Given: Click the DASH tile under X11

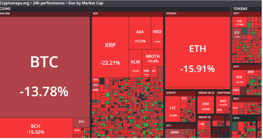Looking at the screenshot, I should click(x=175, y=133).
